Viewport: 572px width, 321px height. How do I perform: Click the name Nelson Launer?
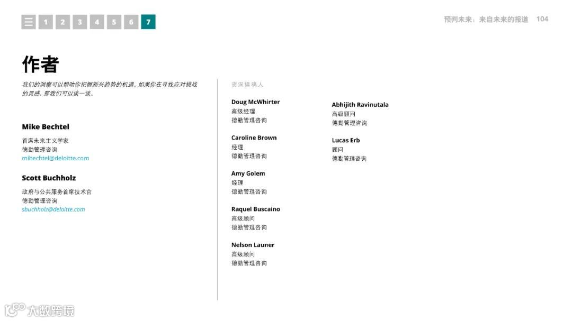coord(253,245)
